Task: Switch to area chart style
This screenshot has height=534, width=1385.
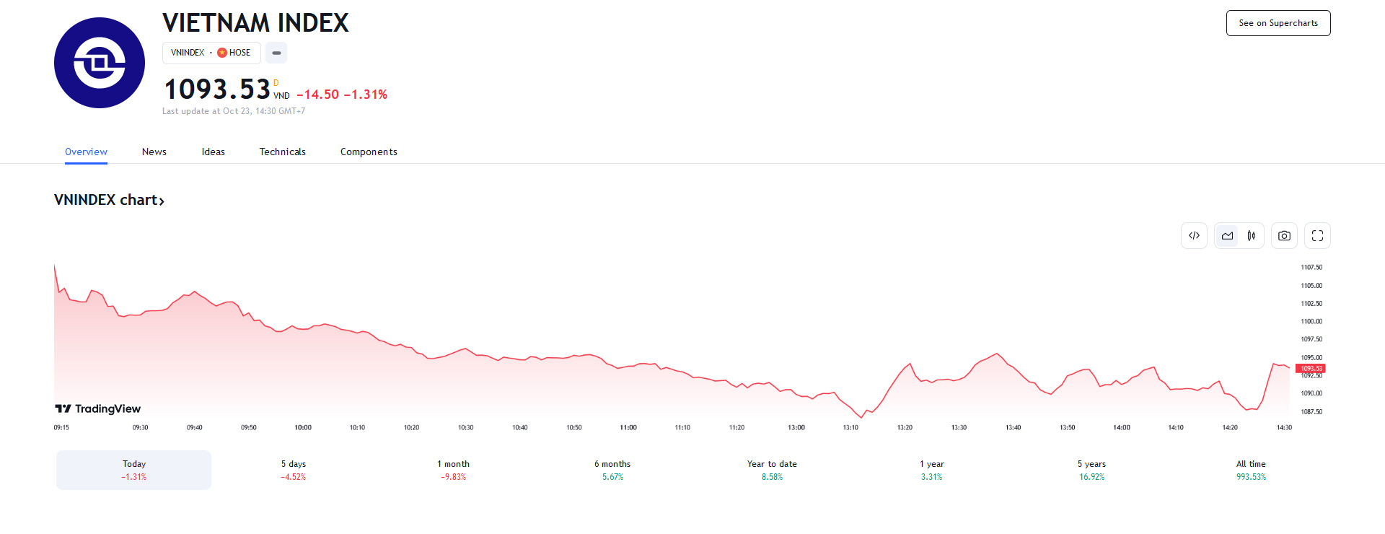Action: pos(1227,236)
